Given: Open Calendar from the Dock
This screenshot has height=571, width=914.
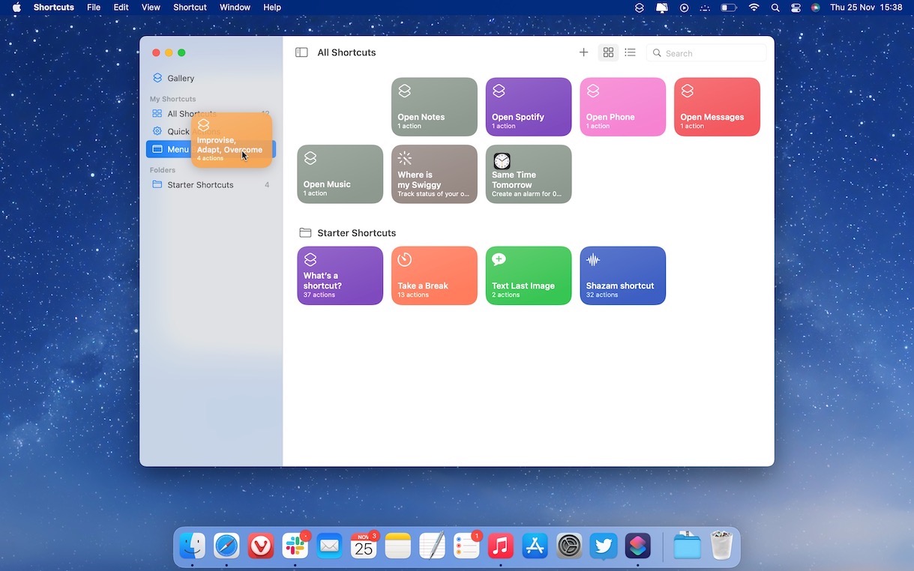Looking at the screenshot, I should point(364,546).
